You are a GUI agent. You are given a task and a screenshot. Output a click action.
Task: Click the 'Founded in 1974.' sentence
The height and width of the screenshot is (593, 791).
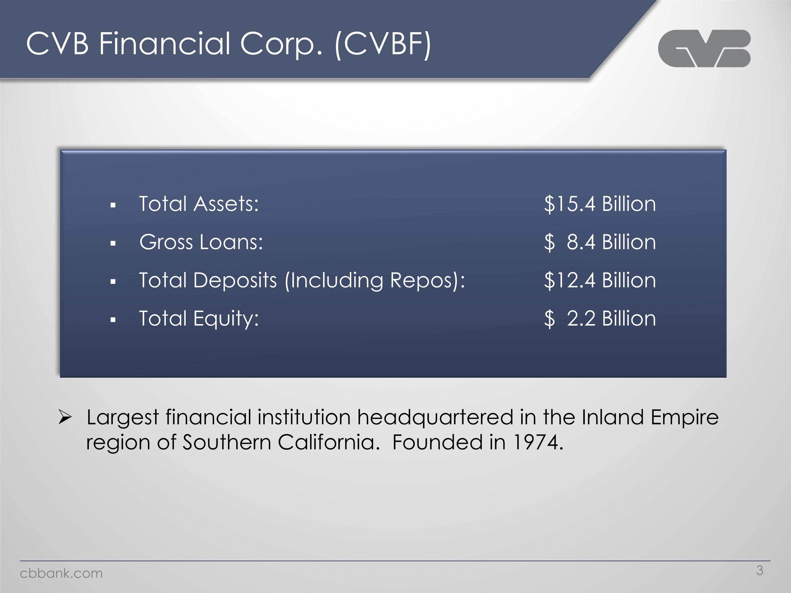coord(478,442)
